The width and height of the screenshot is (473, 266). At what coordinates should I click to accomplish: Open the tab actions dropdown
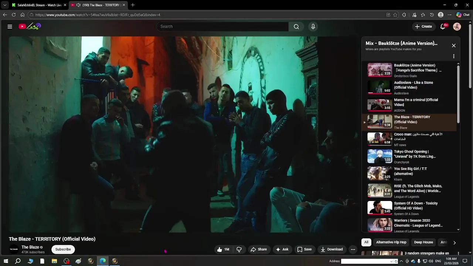pos(4,5)
